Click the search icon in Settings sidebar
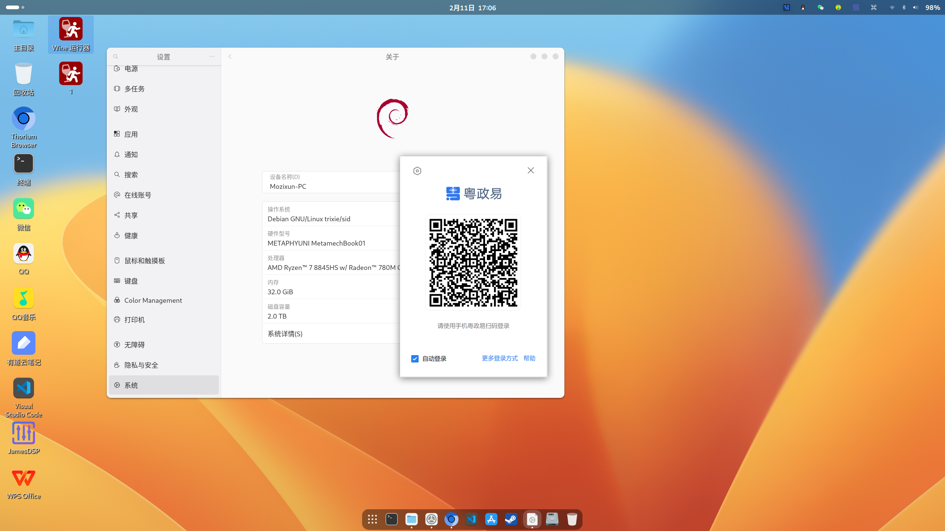The height and width of the screenshot is (531, 945). [116, 57]
